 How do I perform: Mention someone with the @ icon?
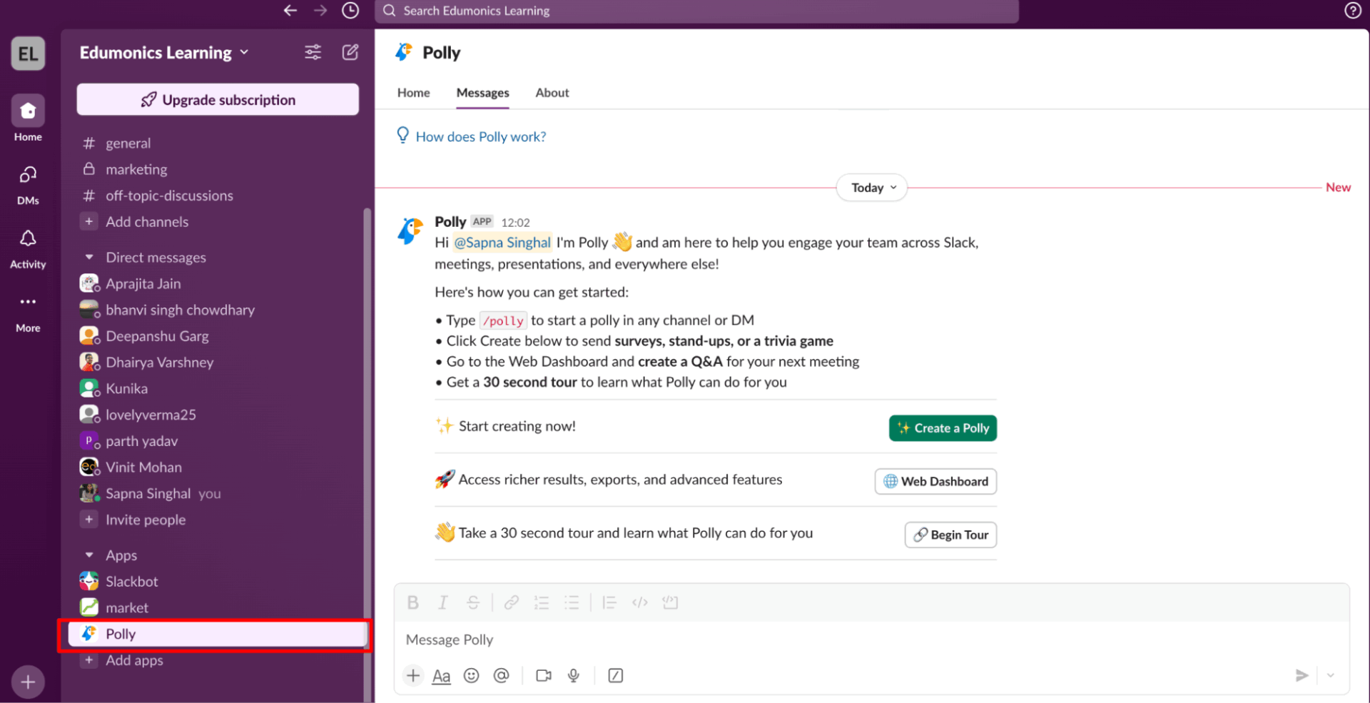click(x=502, y=675)
